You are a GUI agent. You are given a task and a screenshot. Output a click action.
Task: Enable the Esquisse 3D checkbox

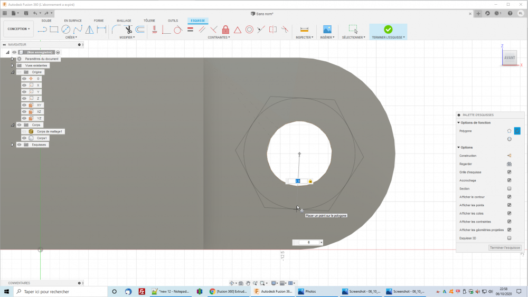[x=509, y=238]
